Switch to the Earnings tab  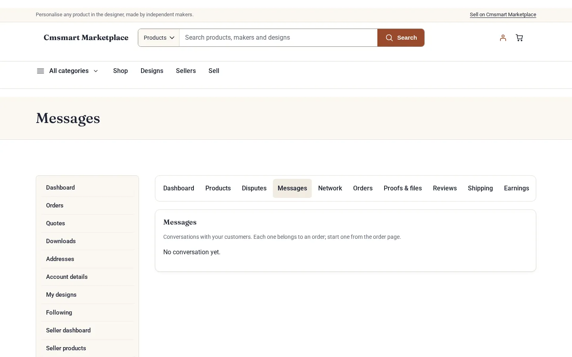click(516, 188)
